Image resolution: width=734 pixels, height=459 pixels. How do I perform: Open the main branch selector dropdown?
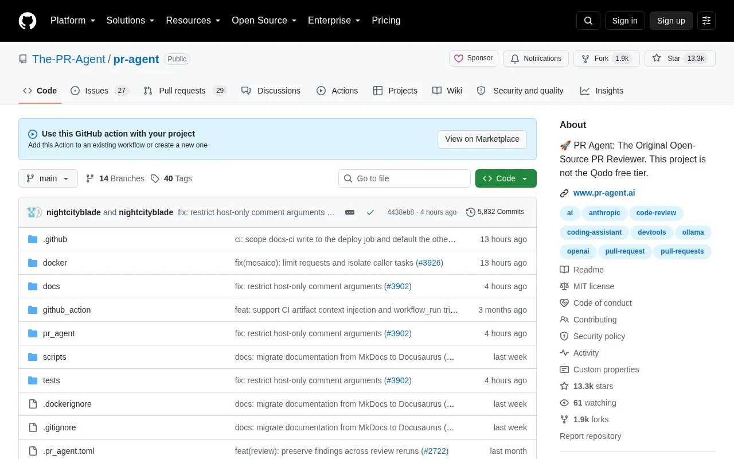[48, 178]
